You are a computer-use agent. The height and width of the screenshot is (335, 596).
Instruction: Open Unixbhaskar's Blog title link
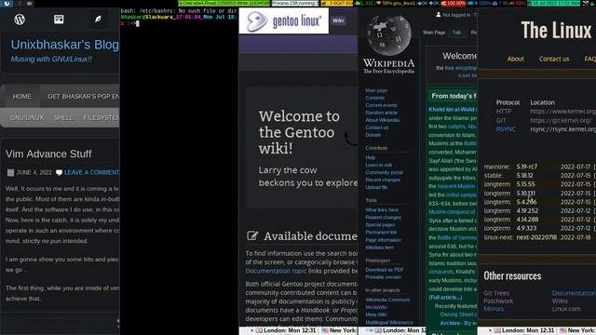pyautogui.click(x=64, y=45)
